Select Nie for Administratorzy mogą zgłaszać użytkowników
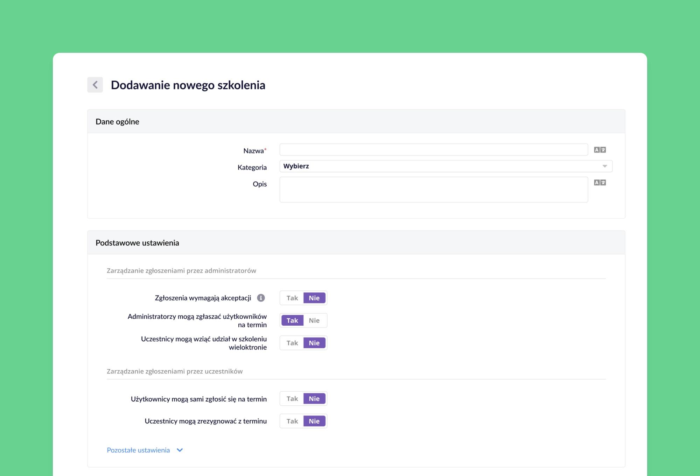The width and height of the screenshot is (700, 476). pos(314,320)
